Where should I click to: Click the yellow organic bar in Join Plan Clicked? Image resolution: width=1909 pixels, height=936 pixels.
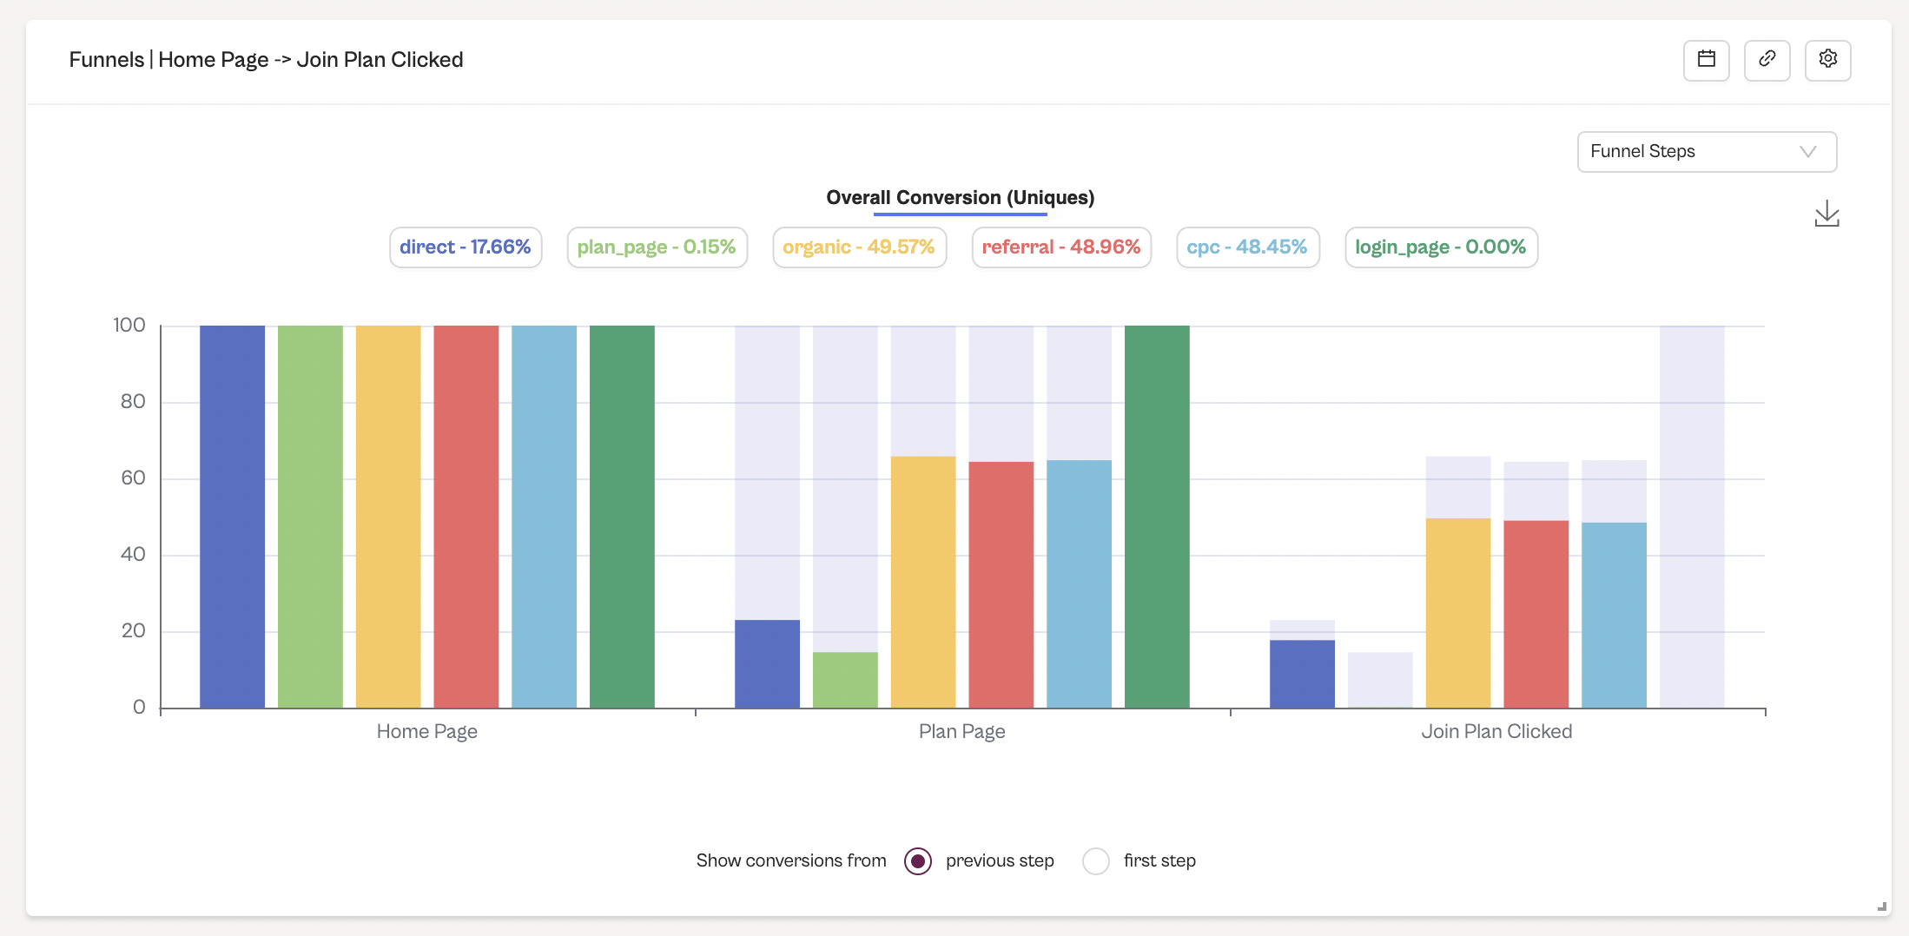[x=1457, y=613]
